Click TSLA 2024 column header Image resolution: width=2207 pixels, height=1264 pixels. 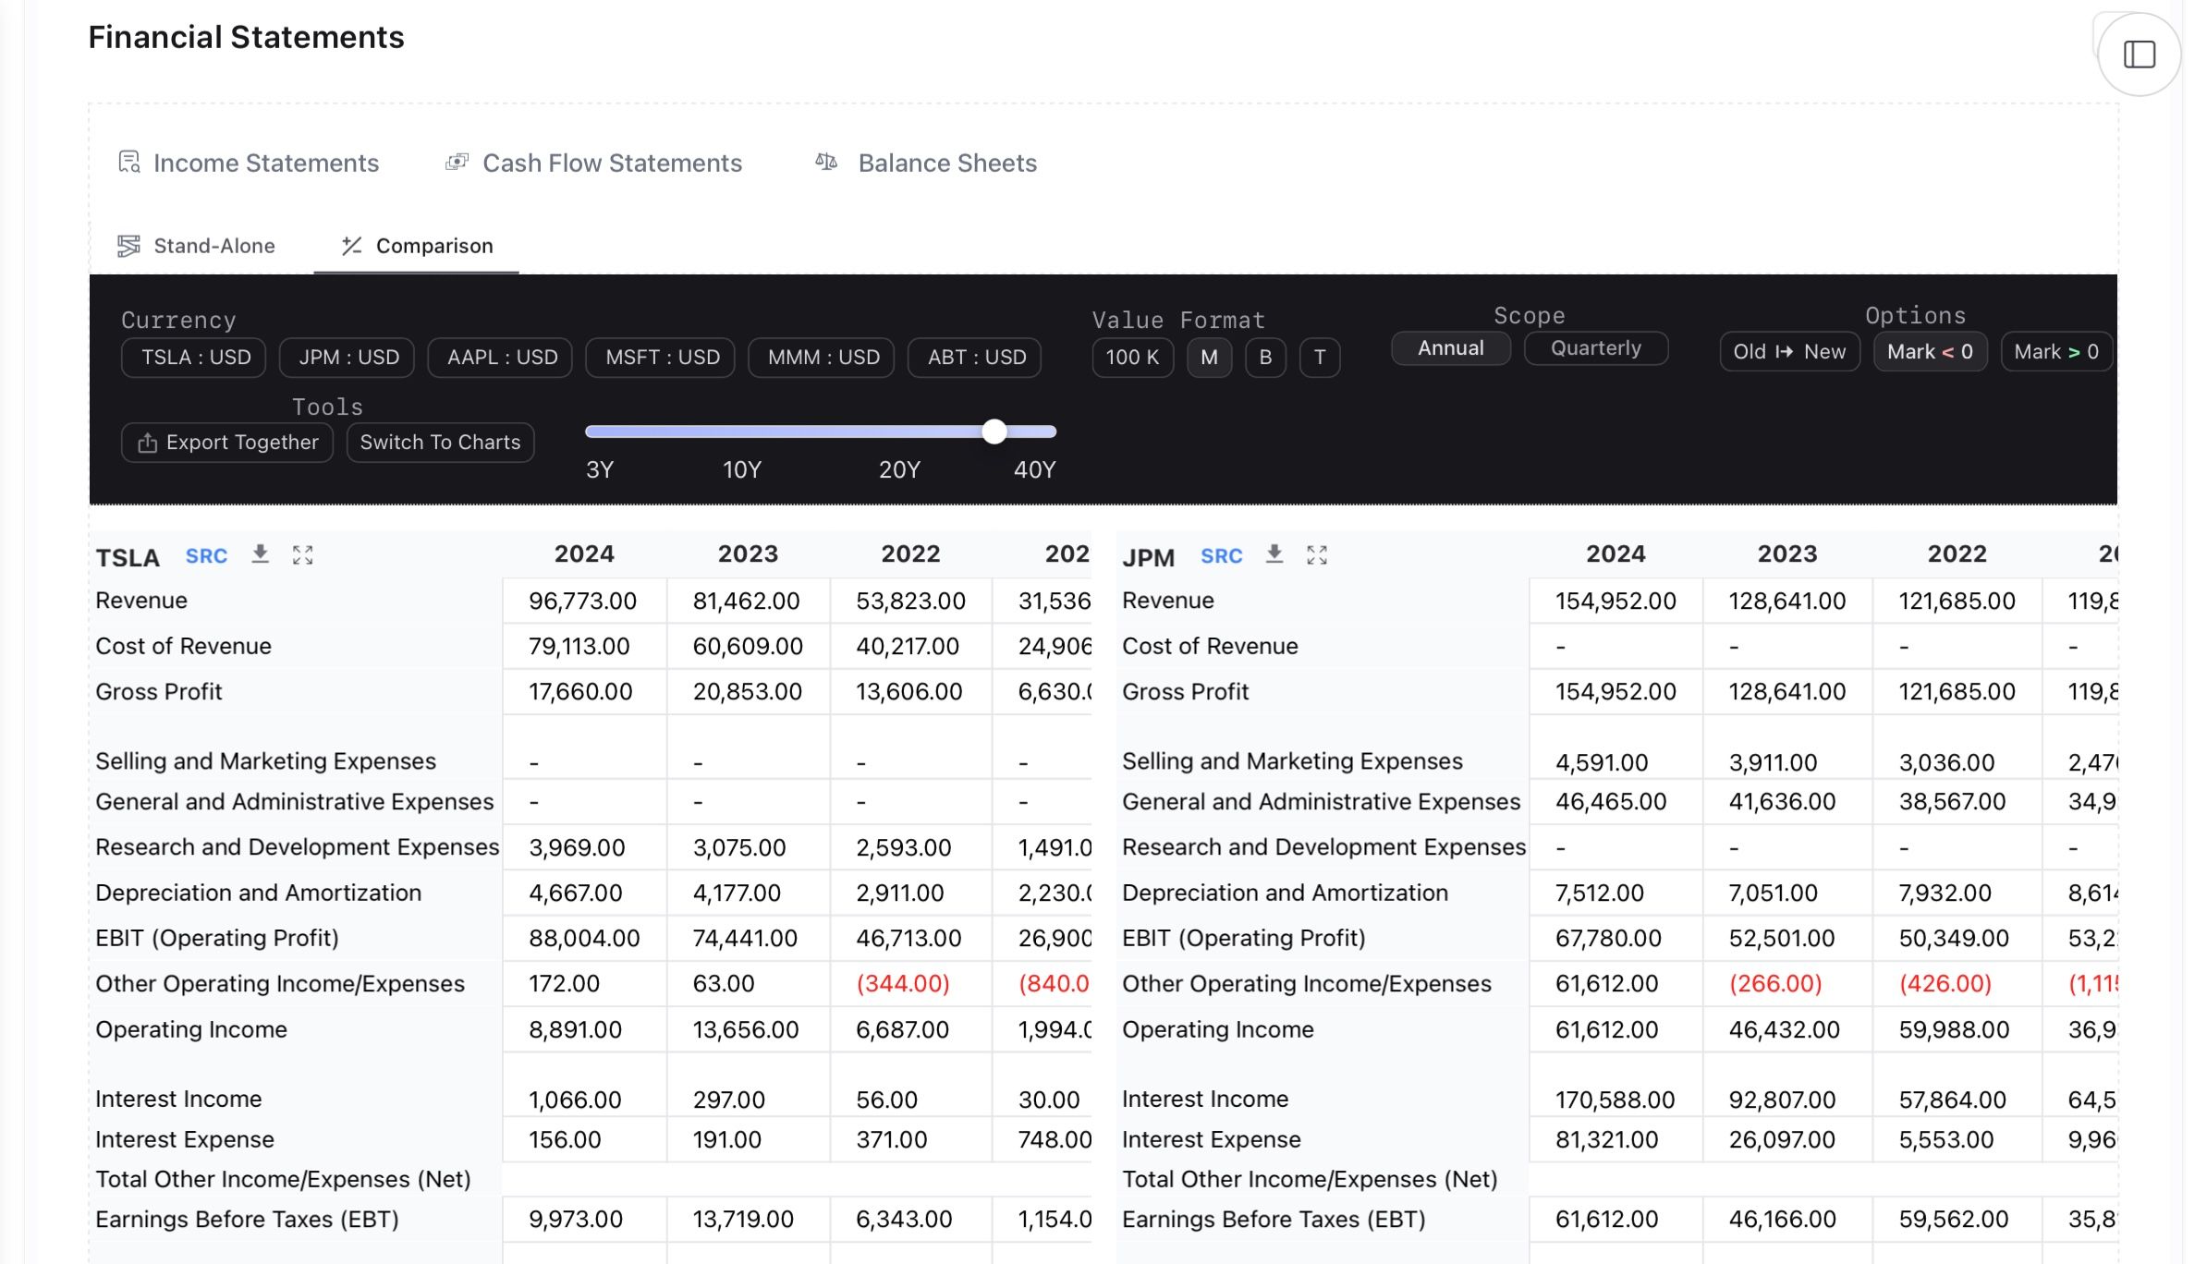pos(584,554)
